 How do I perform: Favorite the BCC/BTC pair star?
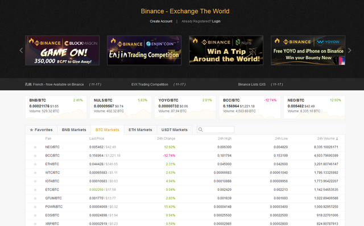35,156
